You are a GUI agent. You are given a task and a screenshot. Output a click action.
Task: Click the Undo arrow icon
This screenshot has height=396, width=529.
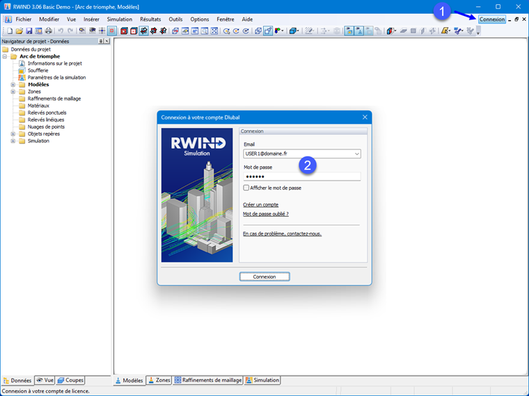(x=61, y=31)
